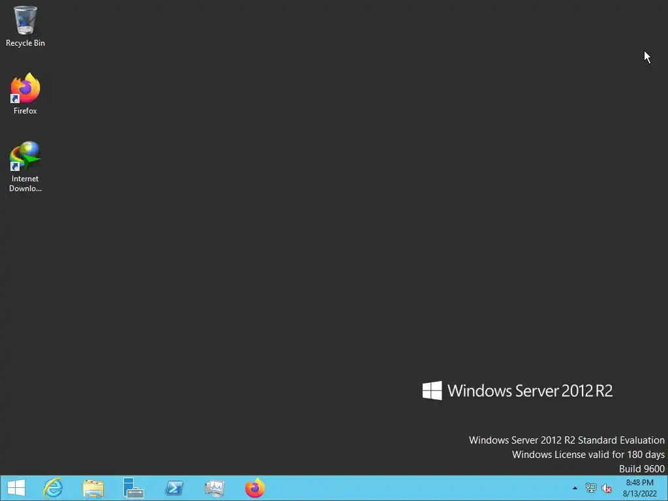Open the clock showing 8:48 PM
The height and width of the screenshot is (501, 668).
coord(639,488)
